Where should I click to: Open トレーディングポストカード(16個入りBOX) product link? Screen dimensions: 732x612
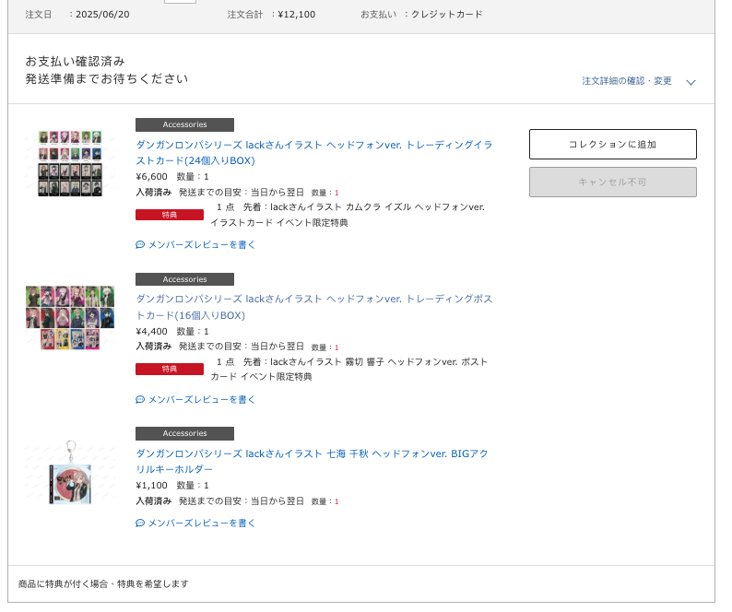(313, 307)
